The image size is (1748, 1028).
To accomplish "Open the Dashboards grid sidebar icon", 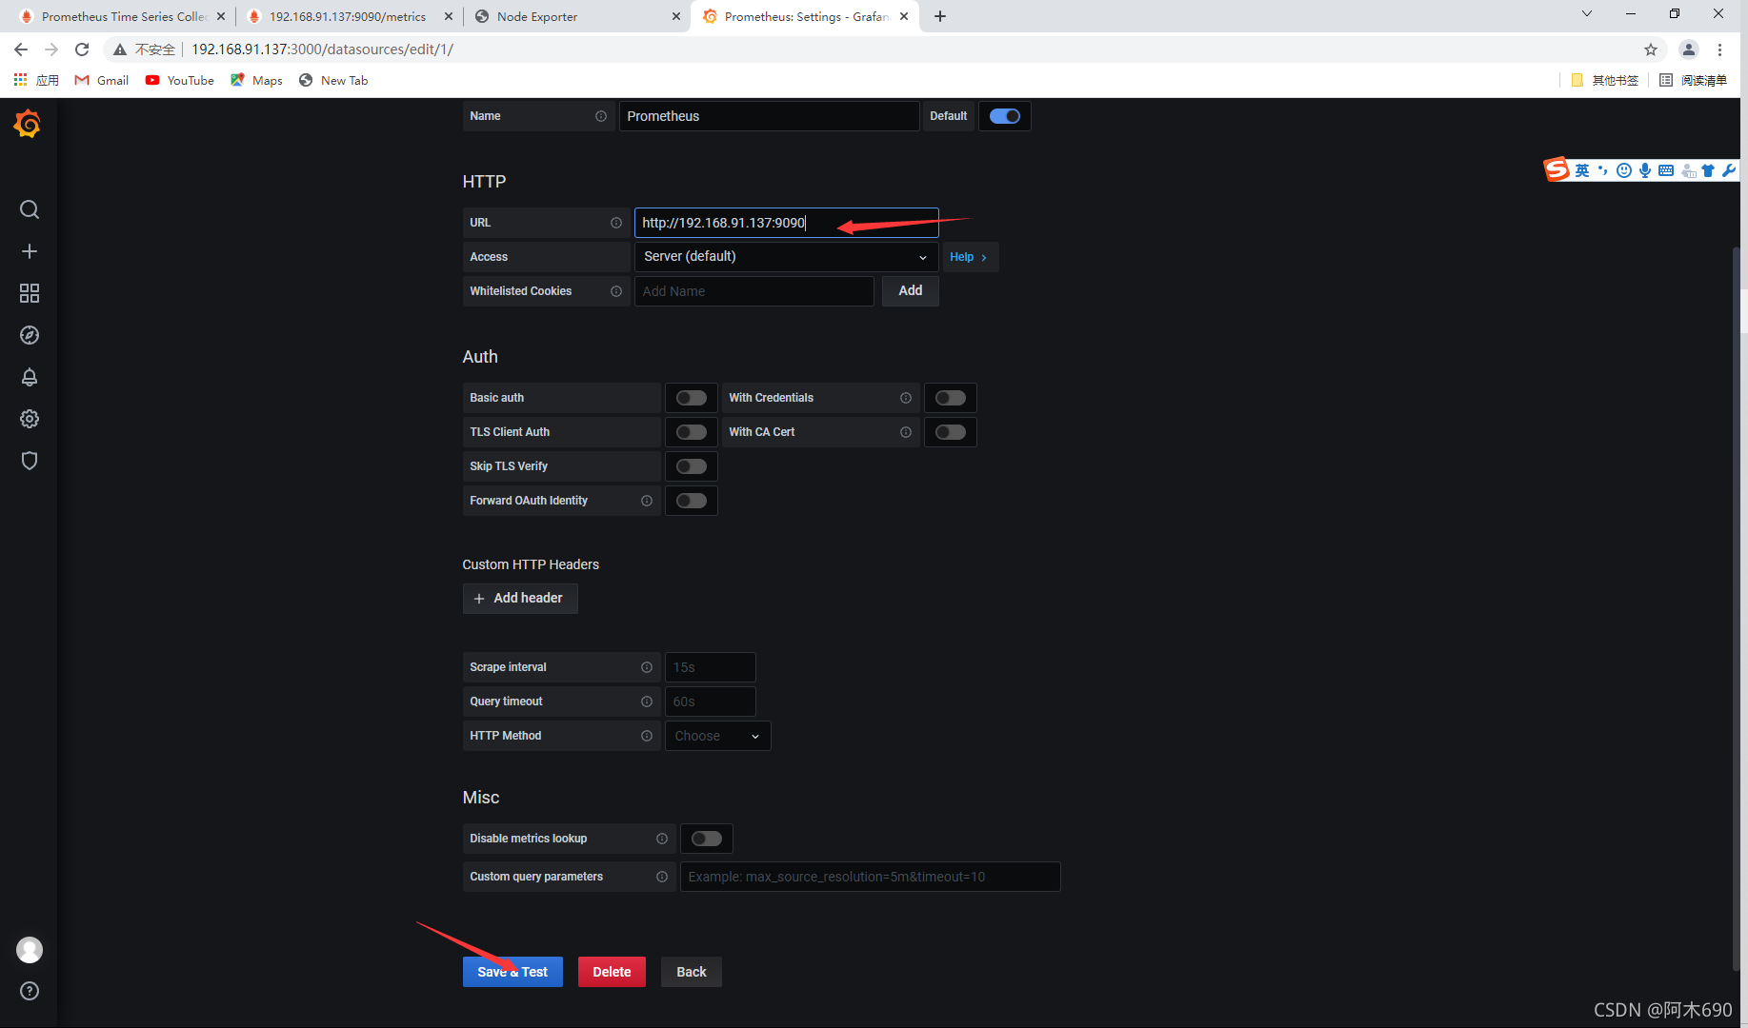I will click(30, 293).
